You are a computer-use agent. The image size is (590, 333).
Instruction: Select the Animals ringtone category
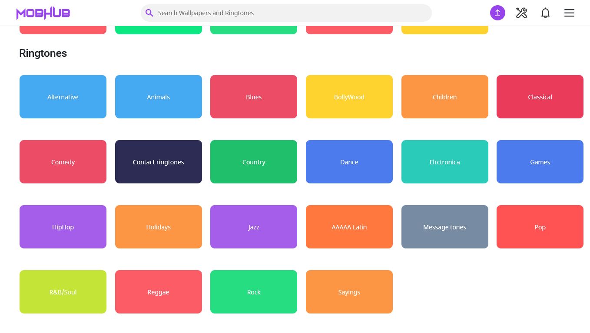click(x=159, y=97)
